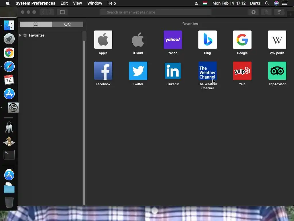Open Spotlight search magnifier
This screenshot has height=221, width=294.
pyautogui.click(x=267, y=3)
